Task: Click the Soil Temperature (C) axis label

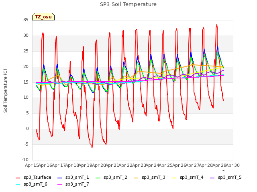Action: coord(5,91)
